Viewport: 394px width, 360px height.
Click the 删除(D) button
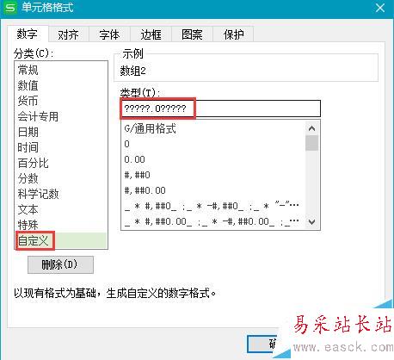(60, 264)
